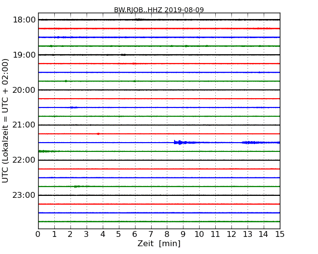Click the red blip on the 19:15 trace near minute 6

pos(134,63)
